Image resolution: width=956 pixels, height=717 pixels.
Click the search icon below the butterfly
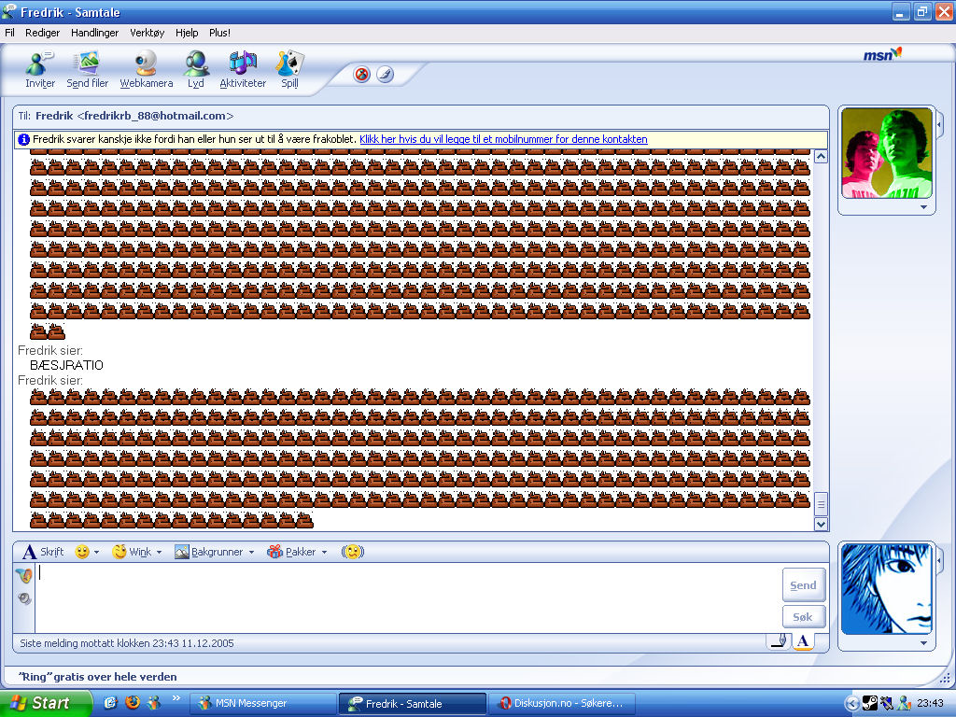[23, 598]
